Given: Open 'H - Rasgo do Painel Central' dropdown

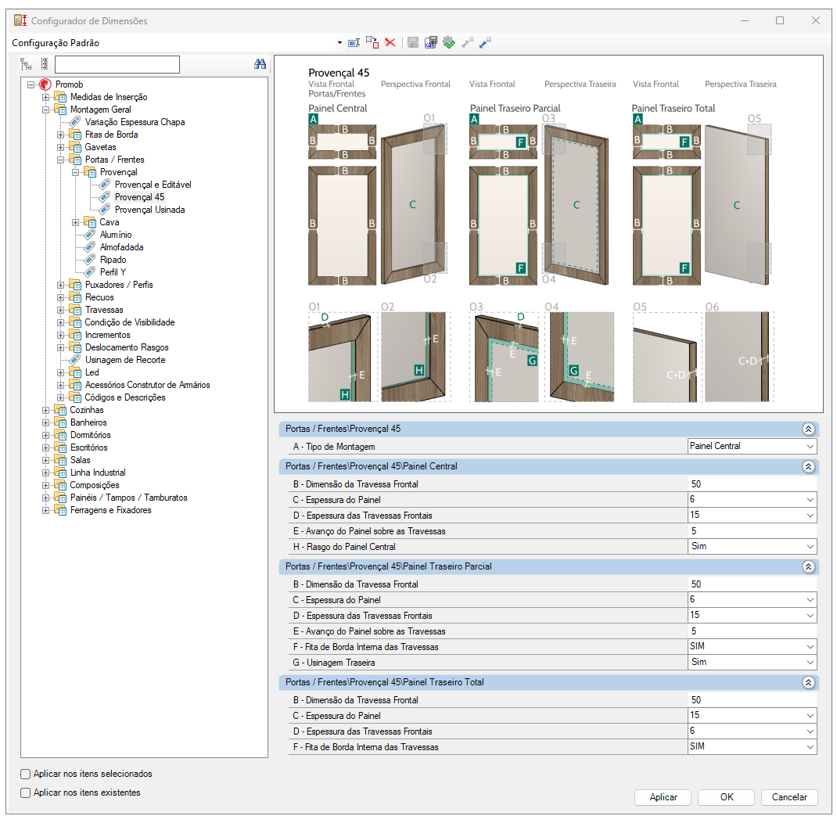Looking at the screenshot, I should (x=809, y=547).
